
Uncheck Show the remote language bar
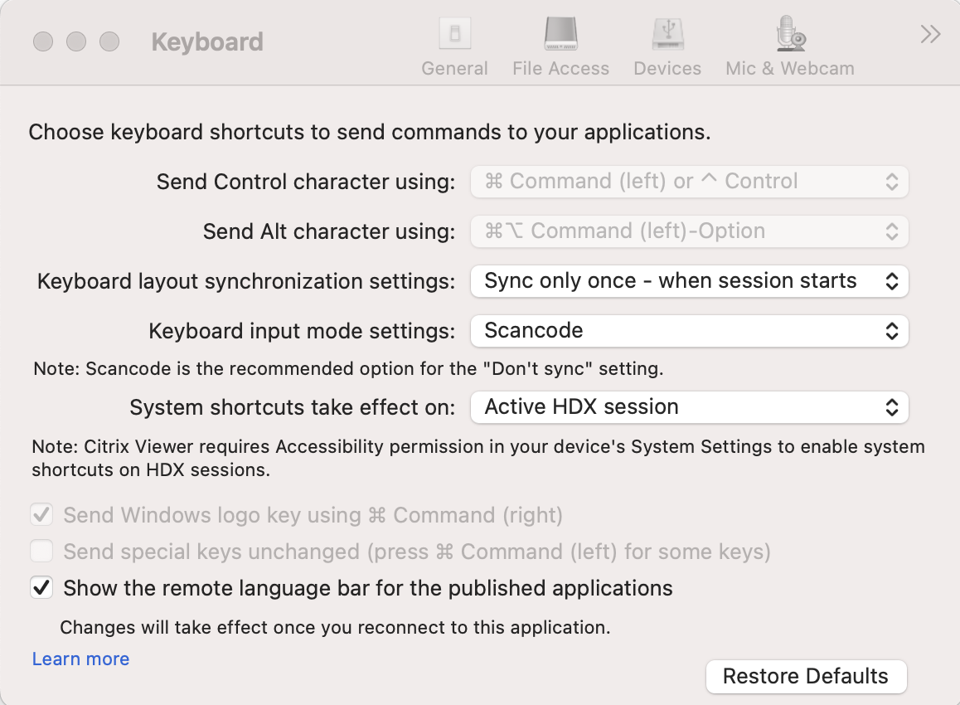tap(41, 588)
